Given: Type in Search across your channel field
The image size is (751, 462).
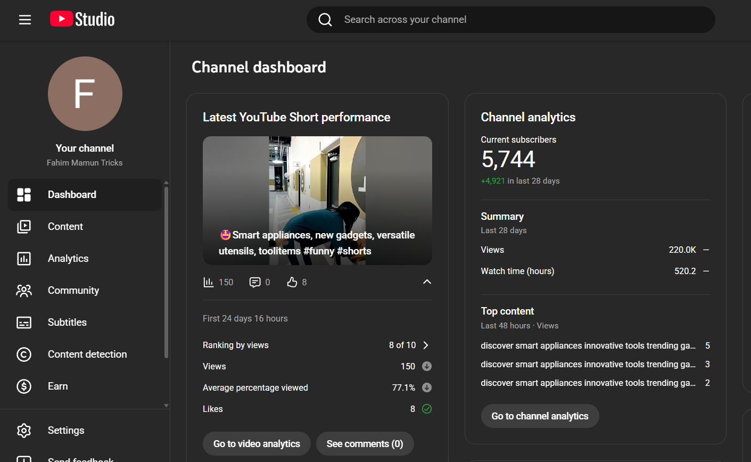Looking at the screenshot, I should pyautogui.click(x=522, y=20).
